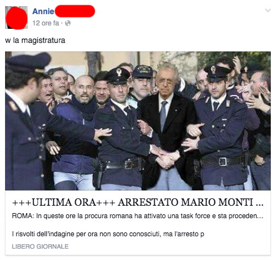Click the globe public-privacy icon
This screenshot has height=260, width=277.
click(x=68, y=23)
